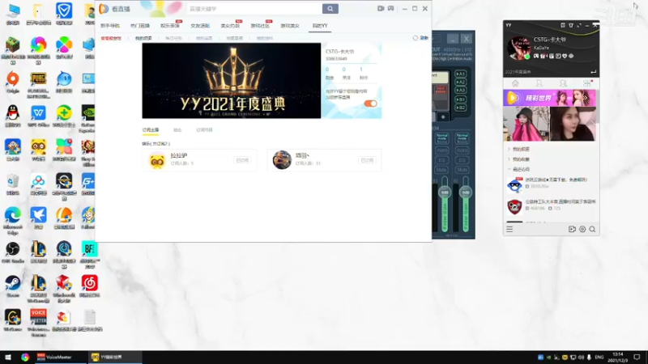Screen dimensions: 648x364
Task: Click the enter arrow icon beside signature line
Action: 594,72
